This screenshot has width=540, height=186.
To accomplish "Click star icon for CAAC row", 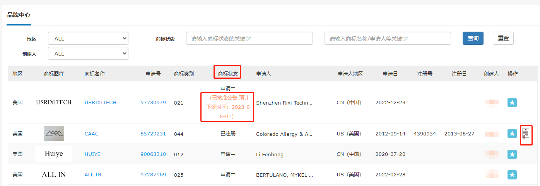I will pos(512,134).
